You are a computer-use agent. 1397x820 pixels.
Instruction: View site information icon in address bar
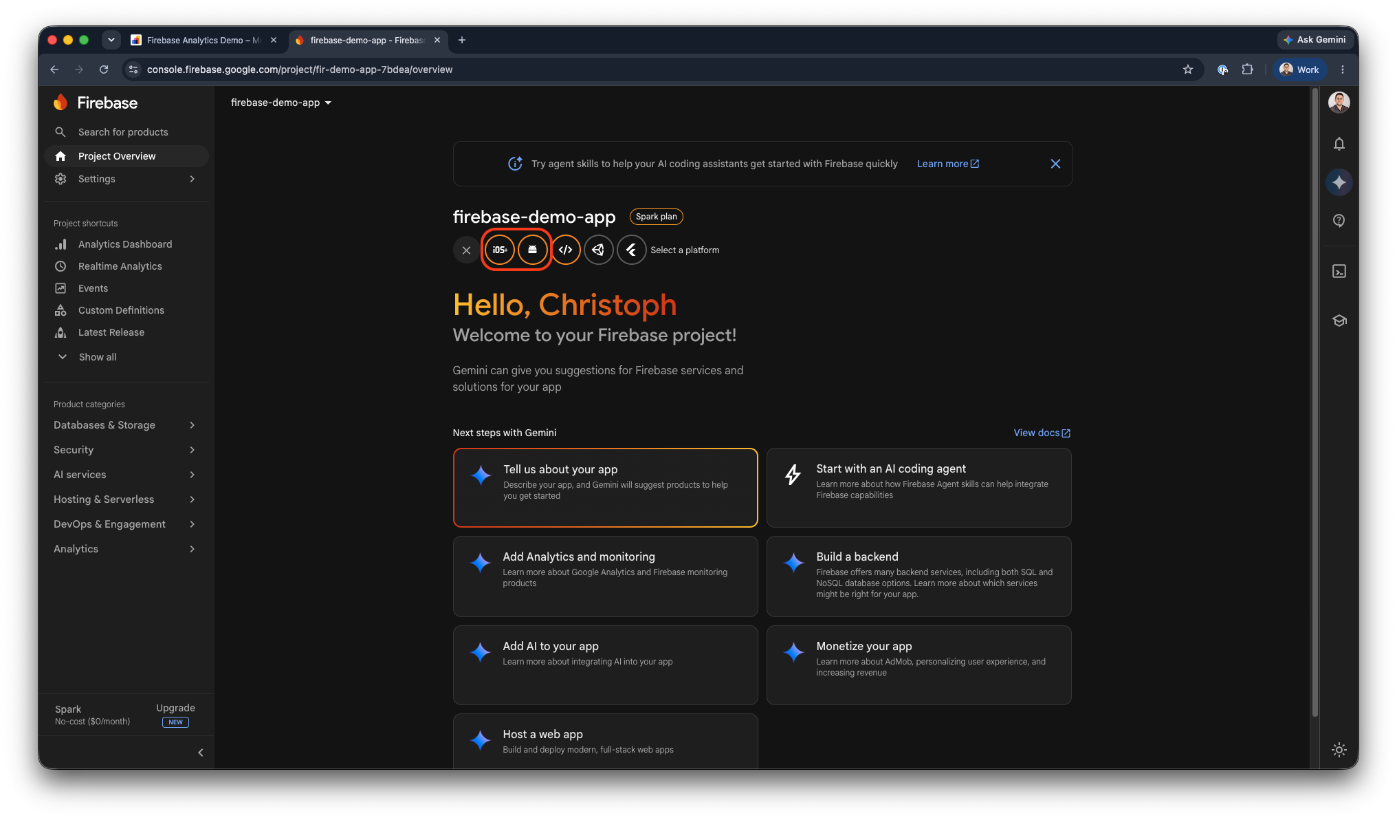point(134,69)
